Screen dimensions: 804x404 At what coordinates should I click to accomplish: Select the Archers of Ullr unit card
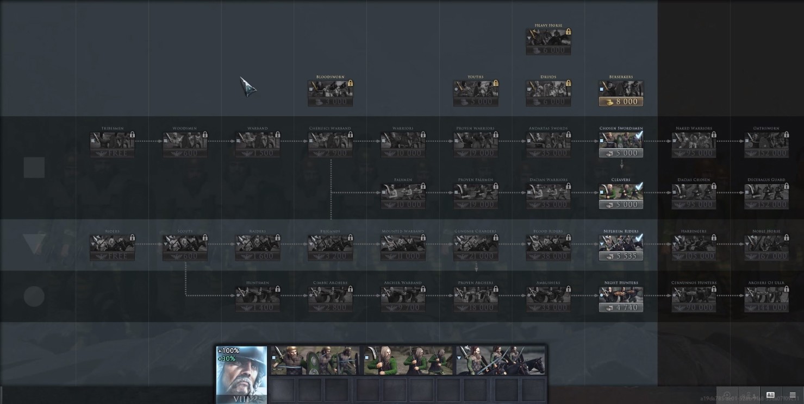coord(766,299)
